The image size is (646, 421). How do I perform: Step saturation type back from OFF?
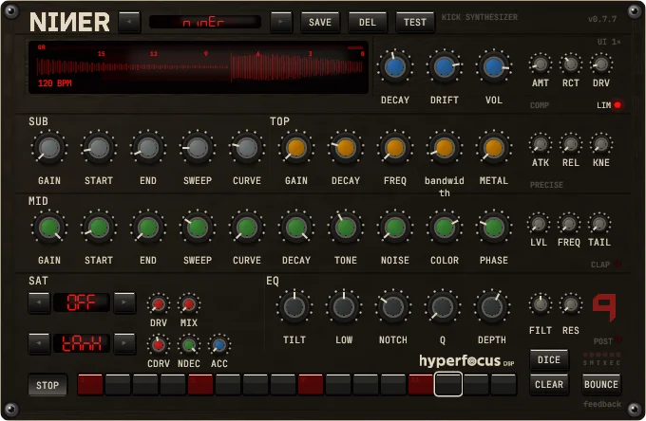tap(39, 303)
